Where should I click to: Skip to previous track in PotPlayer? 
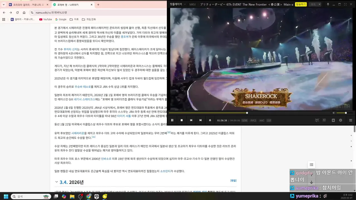point(191,120)
